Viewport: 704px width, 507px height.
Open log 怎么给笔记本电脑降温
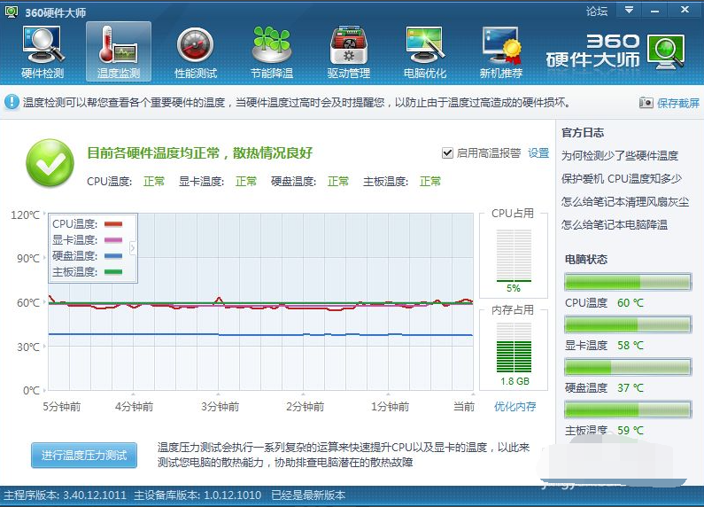point(615,224)
